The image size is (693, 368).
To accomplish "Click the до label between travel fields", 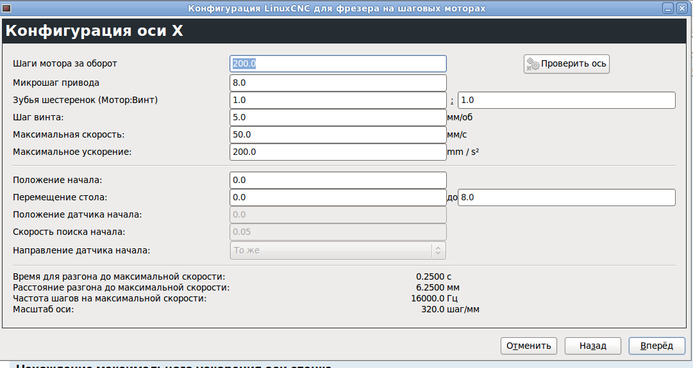I will point(452,197).
